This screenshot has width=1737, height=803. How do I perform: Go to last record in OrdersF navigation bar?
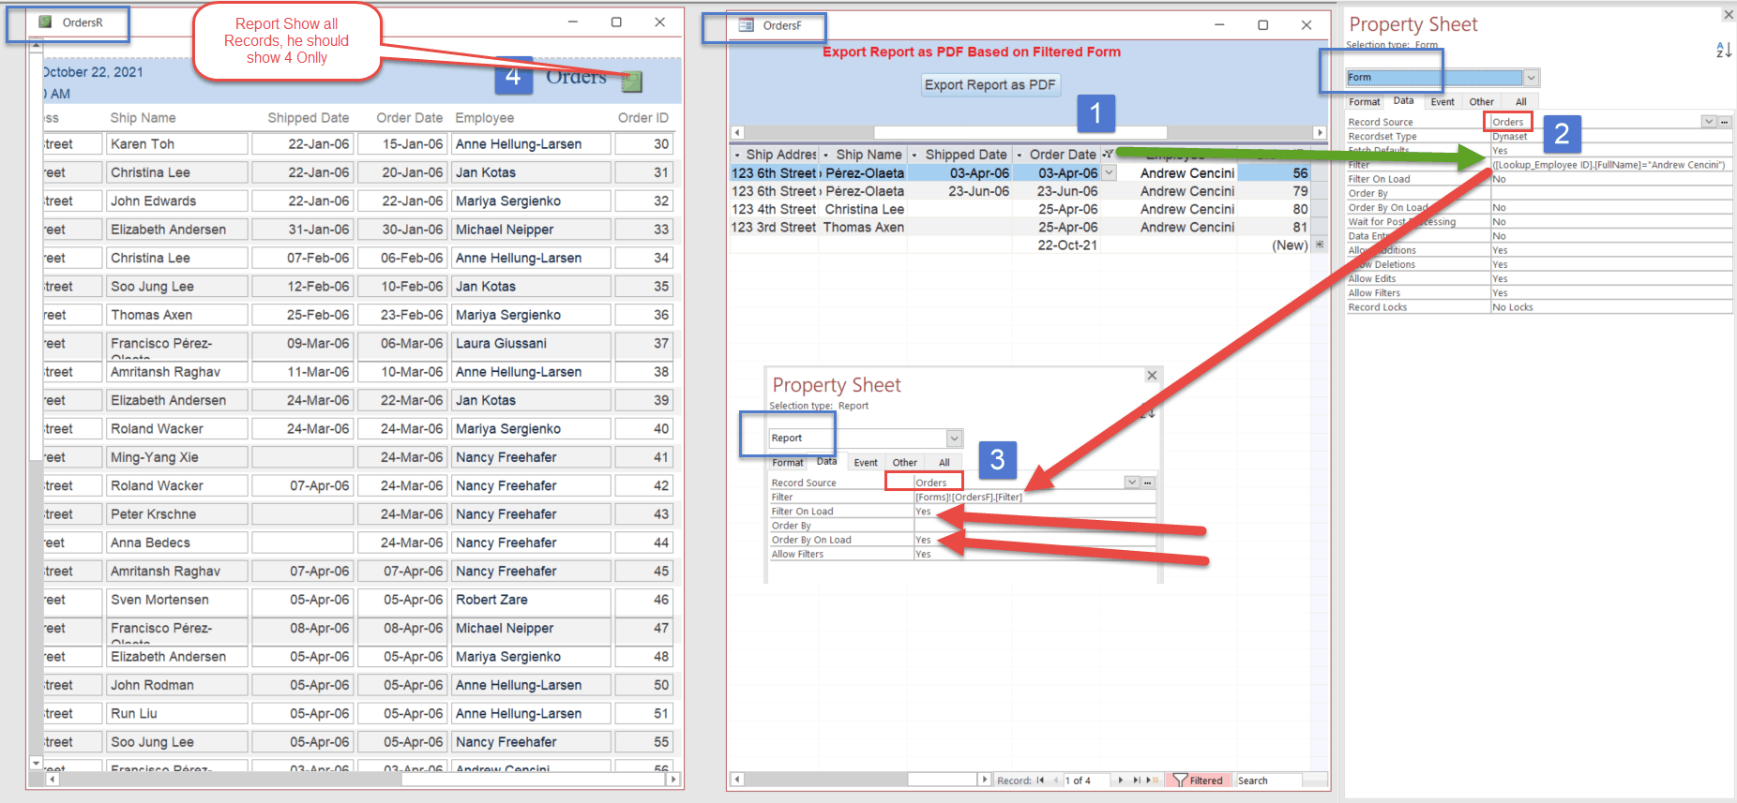[1137, 781]
